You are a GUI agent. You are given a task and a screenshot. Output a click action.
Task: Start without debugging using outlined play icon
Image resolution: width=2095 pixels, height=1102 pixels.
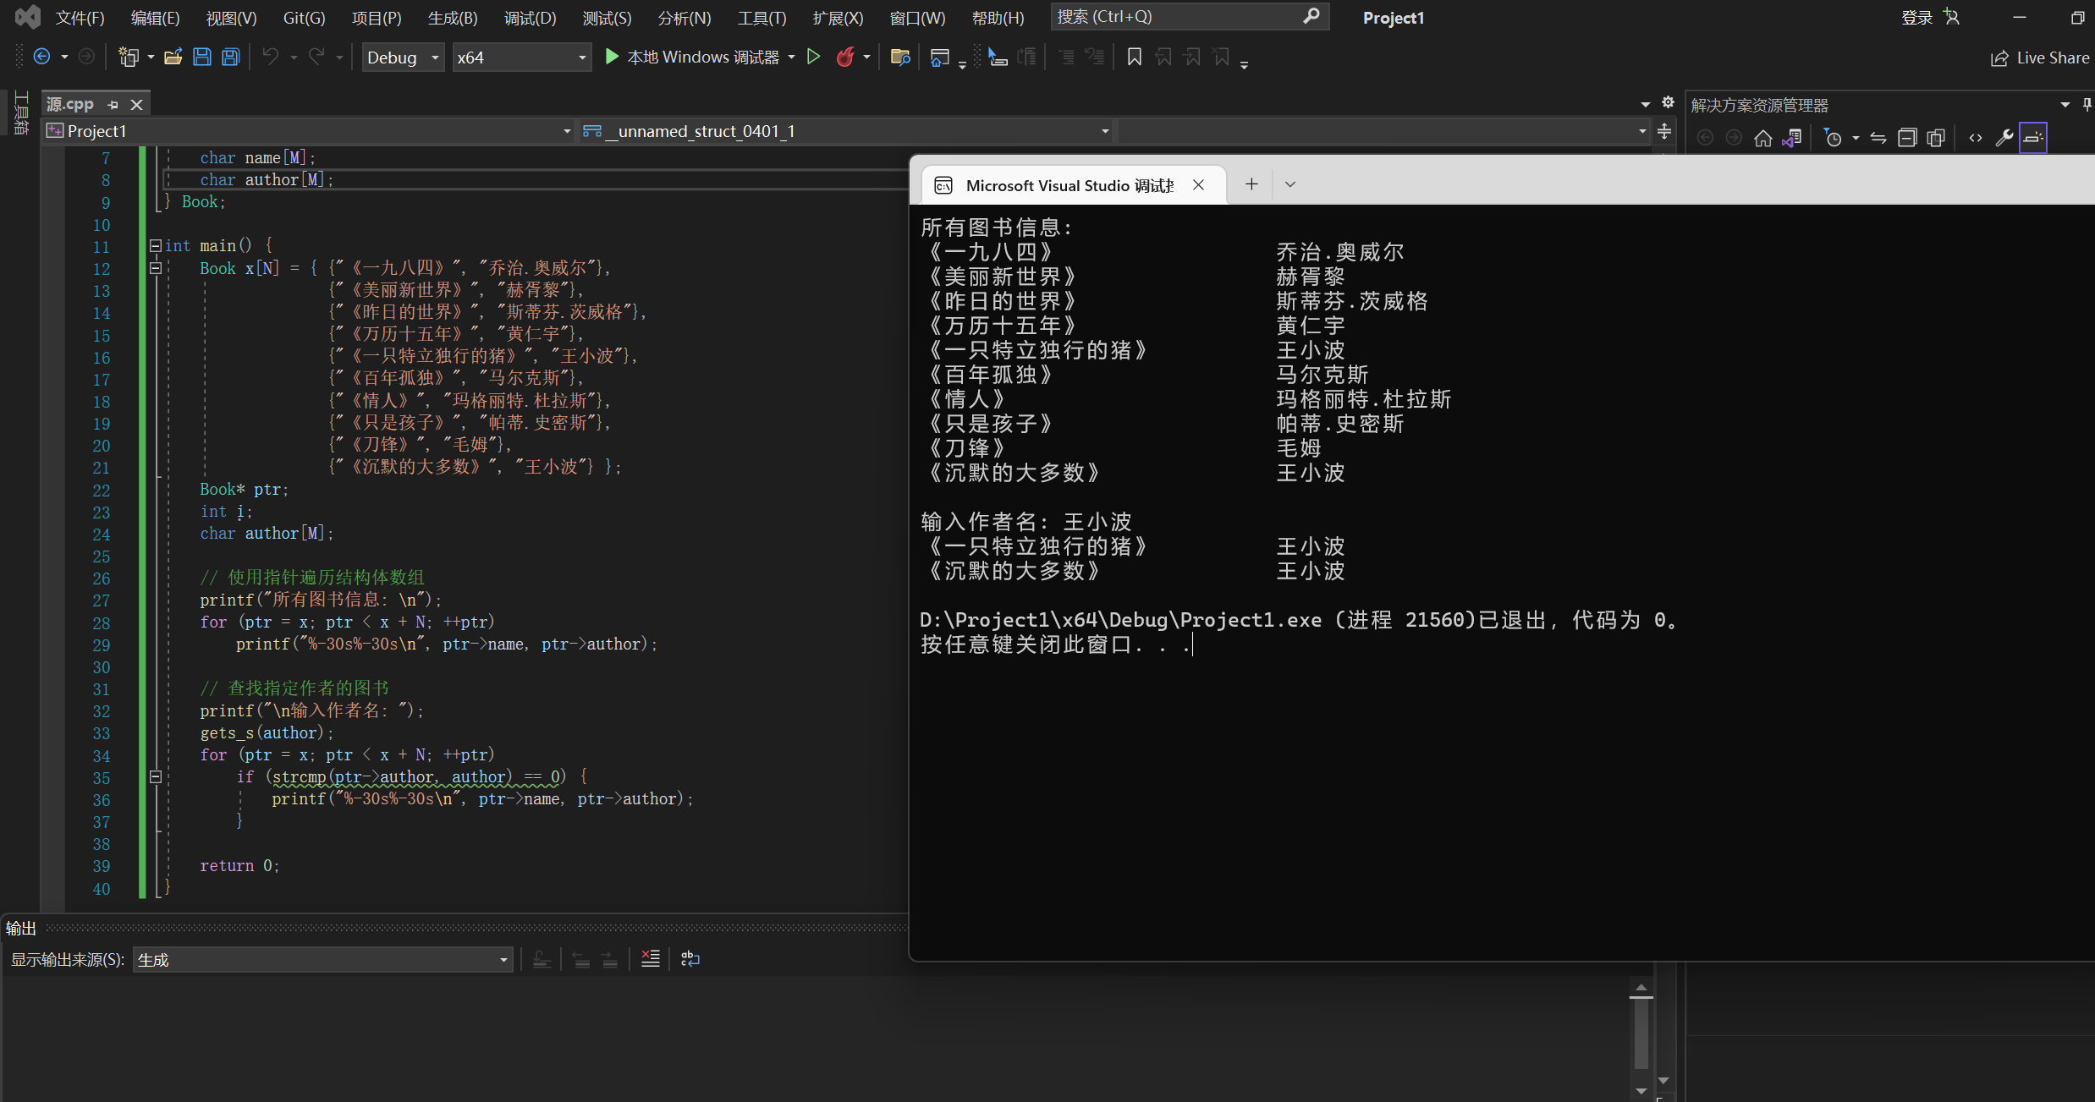pyautogui.click(x=813, y=58)
